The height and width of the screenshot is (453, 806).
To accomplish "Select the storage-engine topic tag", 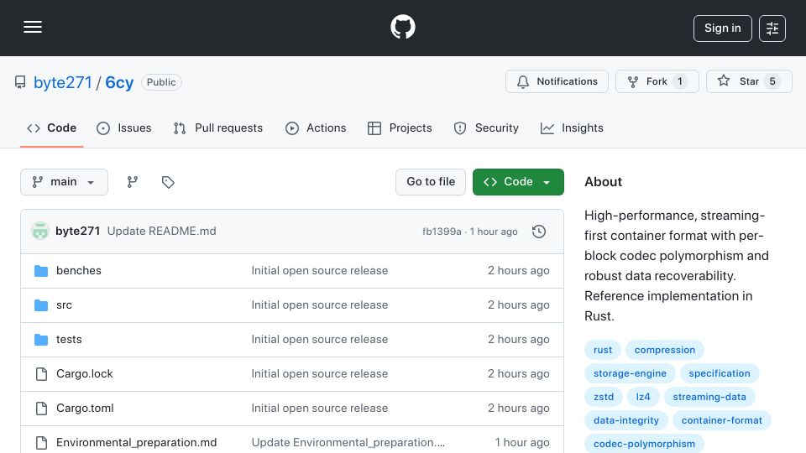I will pyautogui.click(x=630, y=373).
